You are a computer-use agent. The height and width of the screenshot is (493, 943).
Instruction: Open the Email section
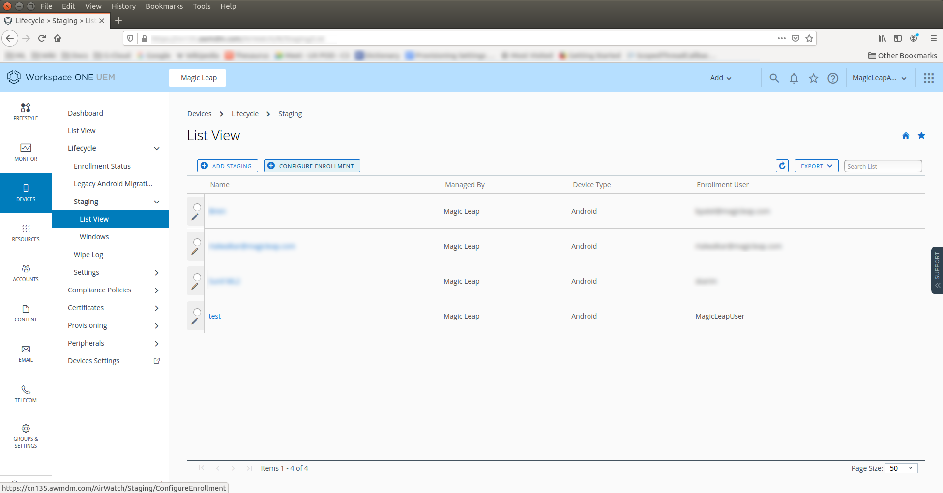[26, 354]
